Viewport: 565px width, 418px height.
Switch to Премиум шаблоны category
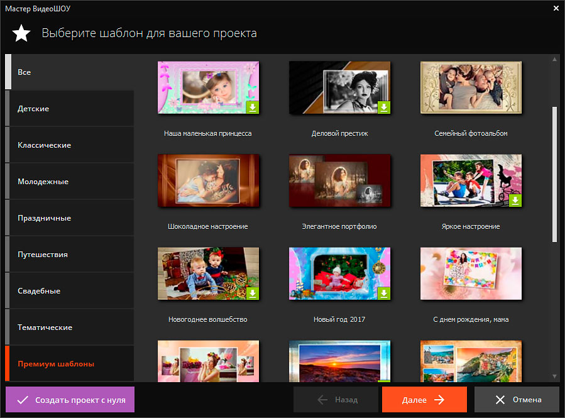[x=69, y=364]
